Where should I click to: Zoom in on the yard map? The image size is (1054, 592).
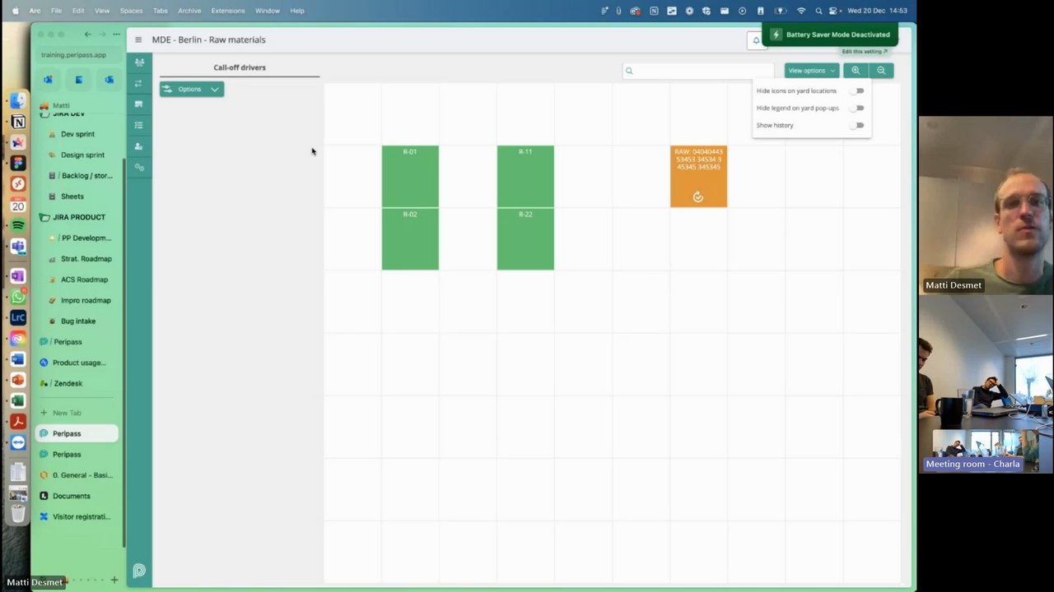tap(856, 71)
